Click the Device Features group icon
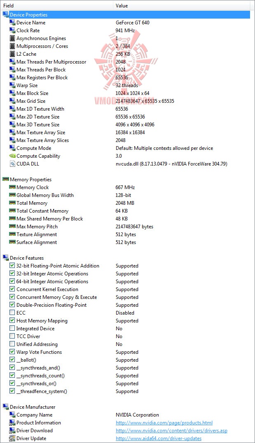This screenshot has width=255, height=443. click(6, 258)
